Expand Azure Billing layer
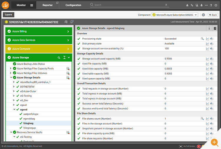221x149 pixels. [x=39, y=32]
